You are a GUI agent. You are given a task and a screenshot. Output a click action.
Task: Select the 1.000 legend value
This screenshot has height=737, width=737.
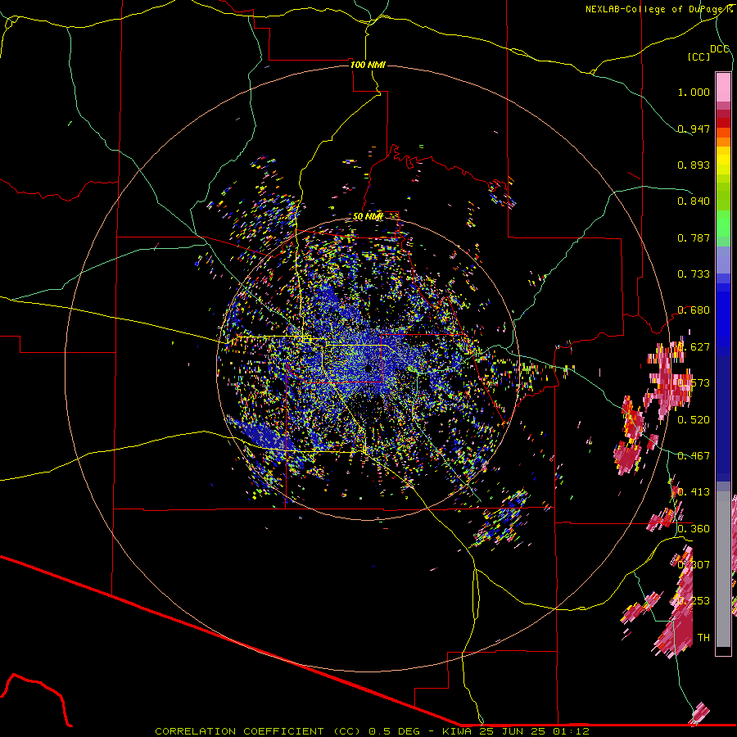(x=694, y=92)
